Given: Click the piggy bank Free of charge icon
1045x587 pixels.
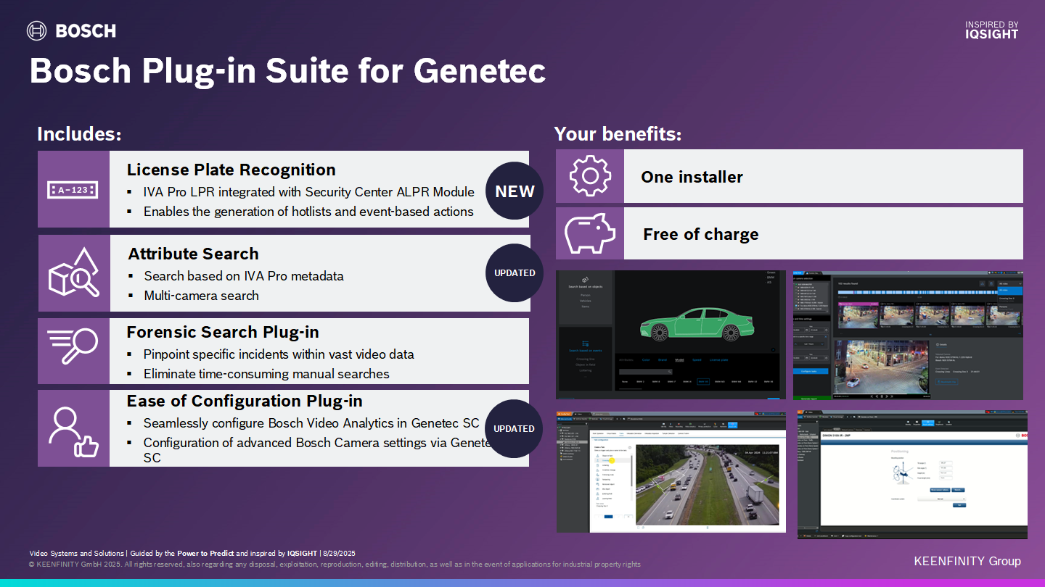Looking at the screenshot, I should [589, 233].
